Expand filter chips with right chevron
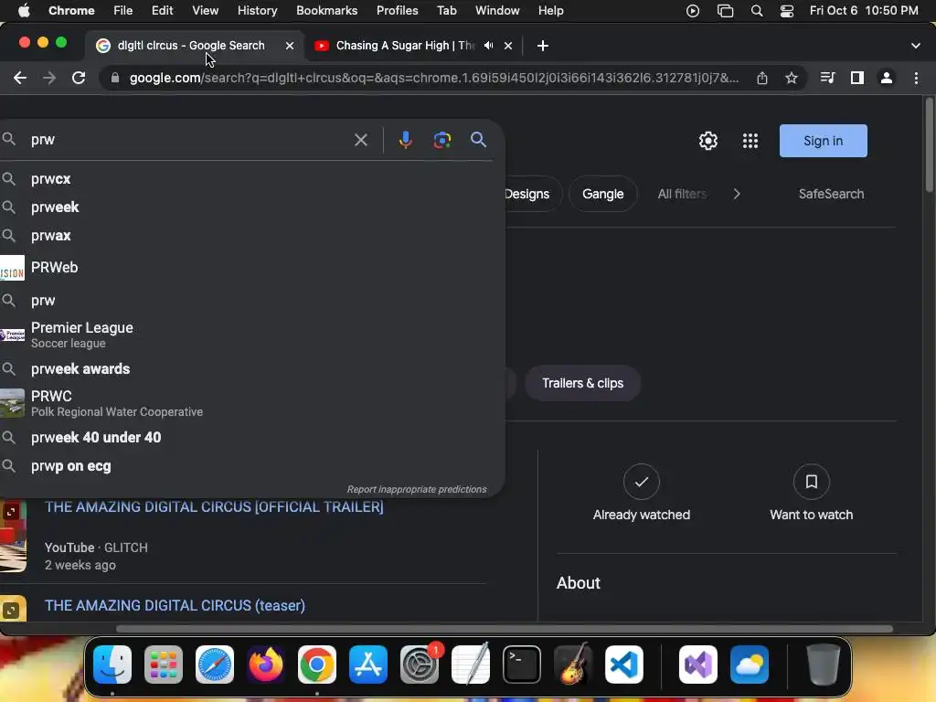Image resolution: width=936 pixels, height=702 pixels. pos(737,194)
